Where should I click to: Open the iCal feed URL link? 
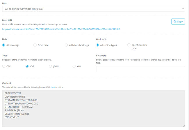[61, 29]
